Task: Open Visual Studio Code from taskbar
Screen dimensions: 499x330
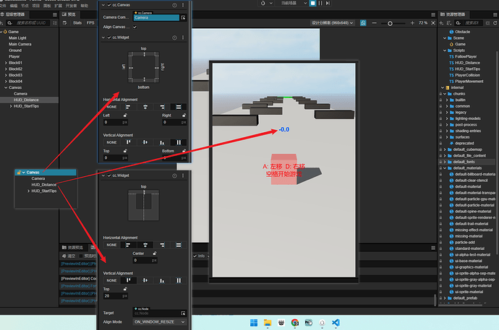Action: point(336,323)
